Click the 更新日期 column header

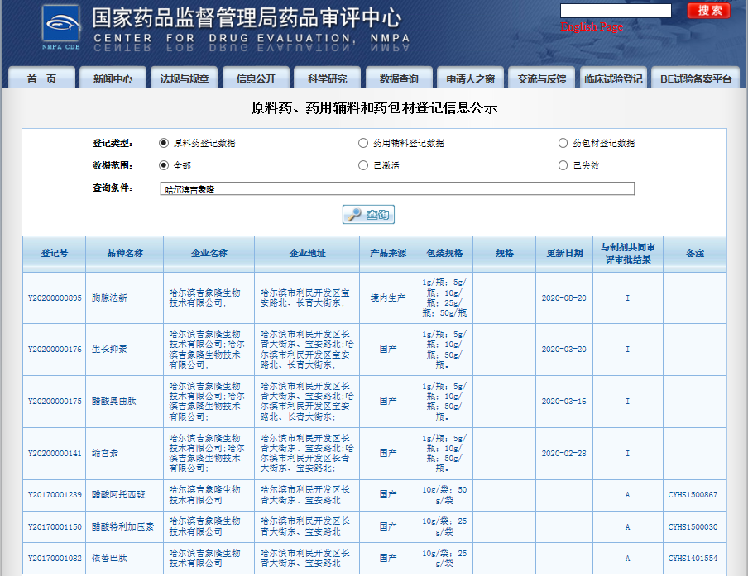point(564,253)
